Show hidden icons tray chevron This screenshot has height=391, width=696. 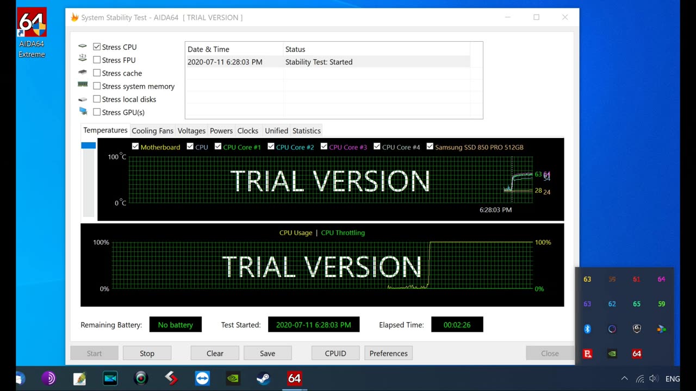tap(624, 379)
